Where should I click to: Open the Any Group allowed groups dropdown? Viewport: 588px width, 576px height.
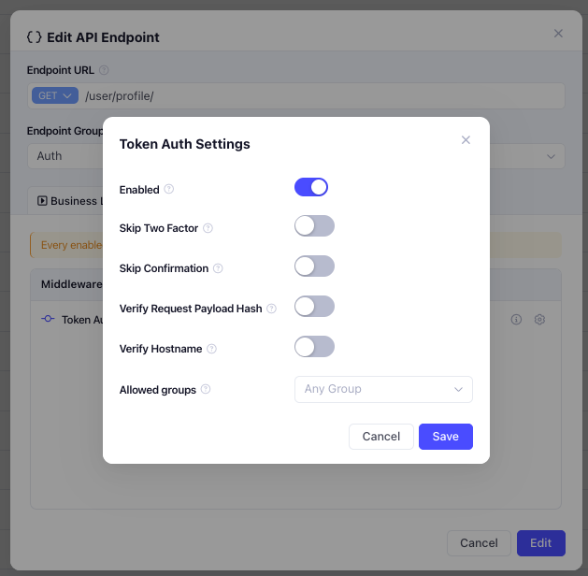click(383, 389)
